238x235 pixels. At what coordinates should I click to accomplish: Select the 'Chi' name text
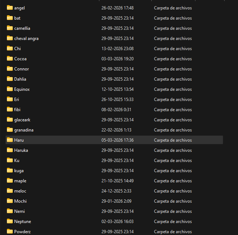(x=17, y=48)
